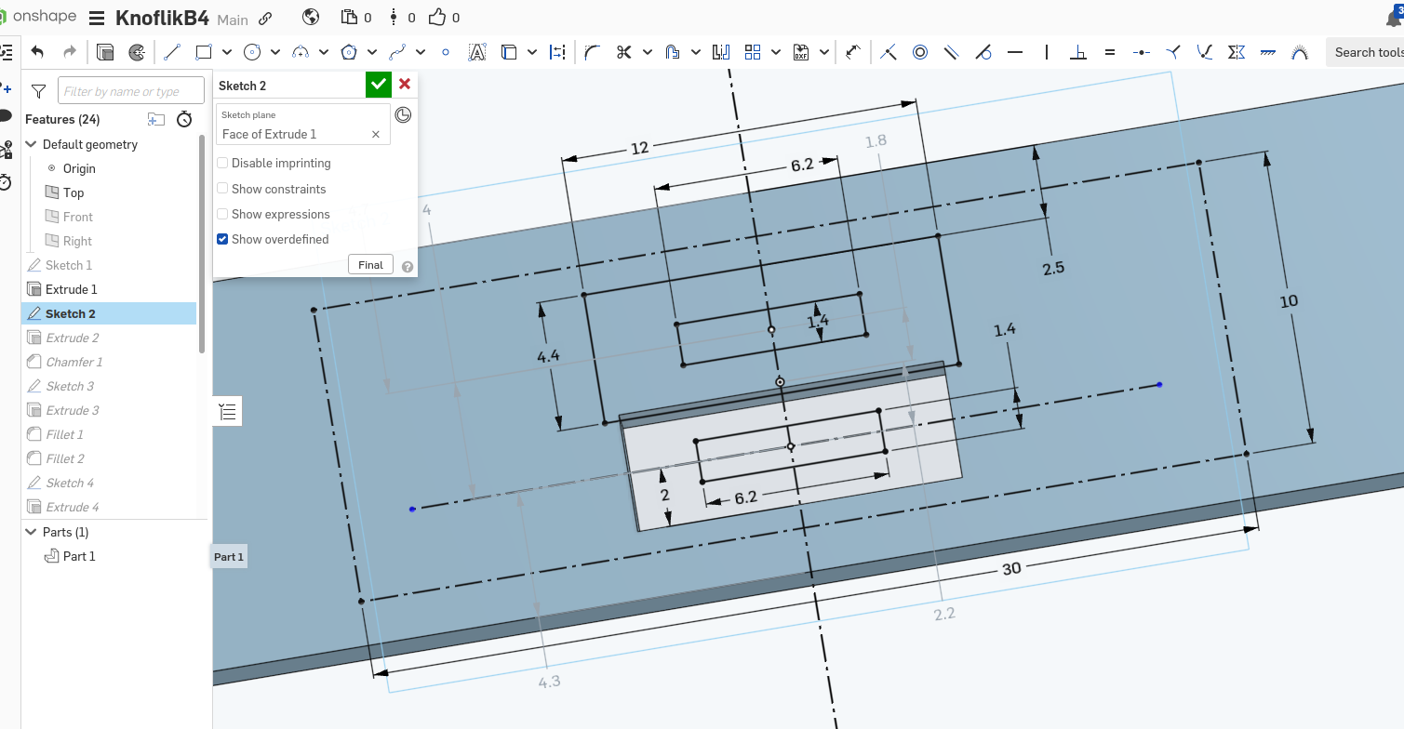Apply the Equal constraint tool
The image size is (1404, 729).
click(1109, 52)
